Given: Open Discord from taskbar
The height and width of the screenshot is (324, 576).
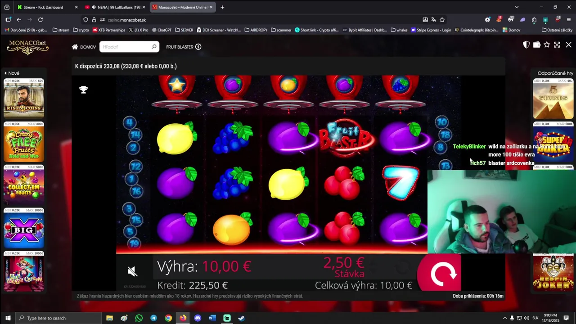Looking at the screenshot, I should click(198, 318).
